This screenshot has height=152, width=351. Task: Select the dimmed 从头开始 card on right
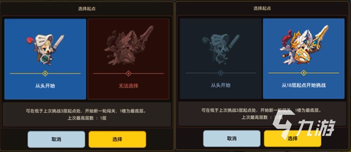(x=221, y=59)
